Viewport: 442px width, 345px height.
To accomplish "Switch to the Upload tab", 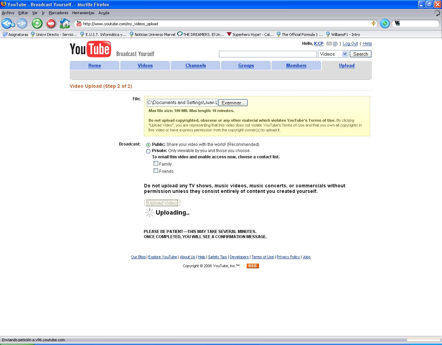I will [x=347, y=65].
